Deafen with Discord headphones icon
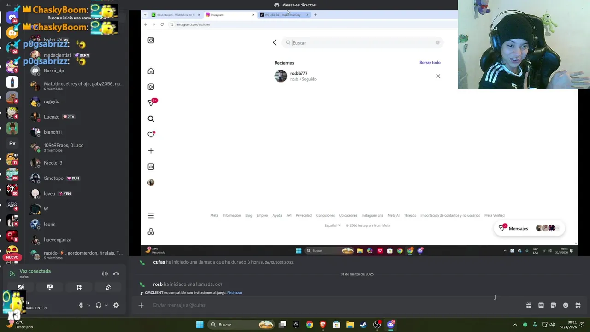Viewport: 590px width, 332px height. [98, 305]
